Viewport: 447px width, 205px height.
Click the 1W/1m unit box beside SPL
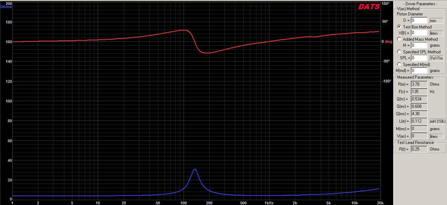436,58
